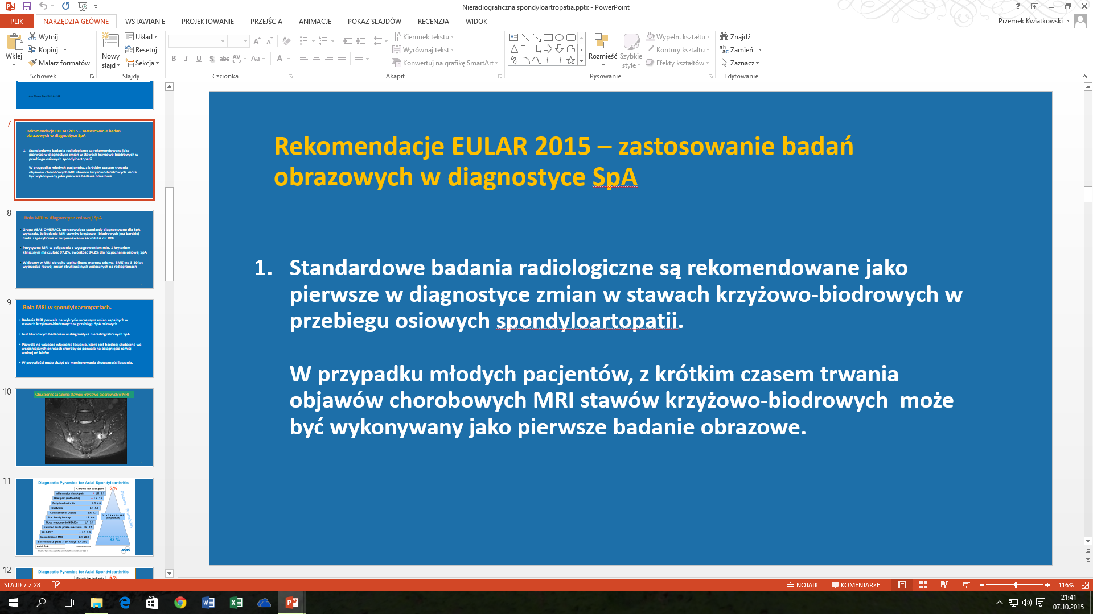Viewport: 1093px width, 614px height.
Task: Click the zoom slider handle
Action: (x=1016, y=585)
